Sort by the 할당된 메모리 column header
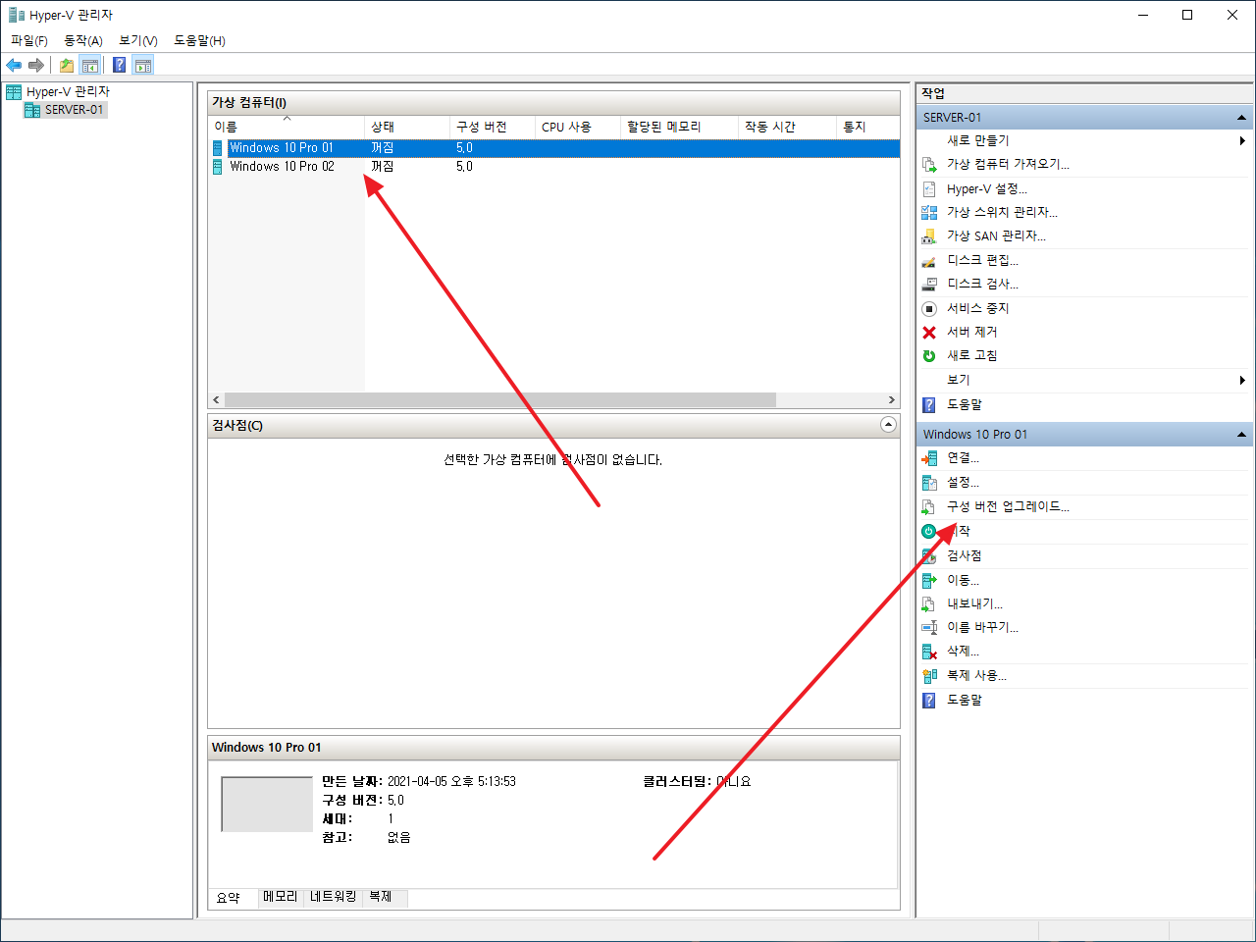 coord(679,127)
